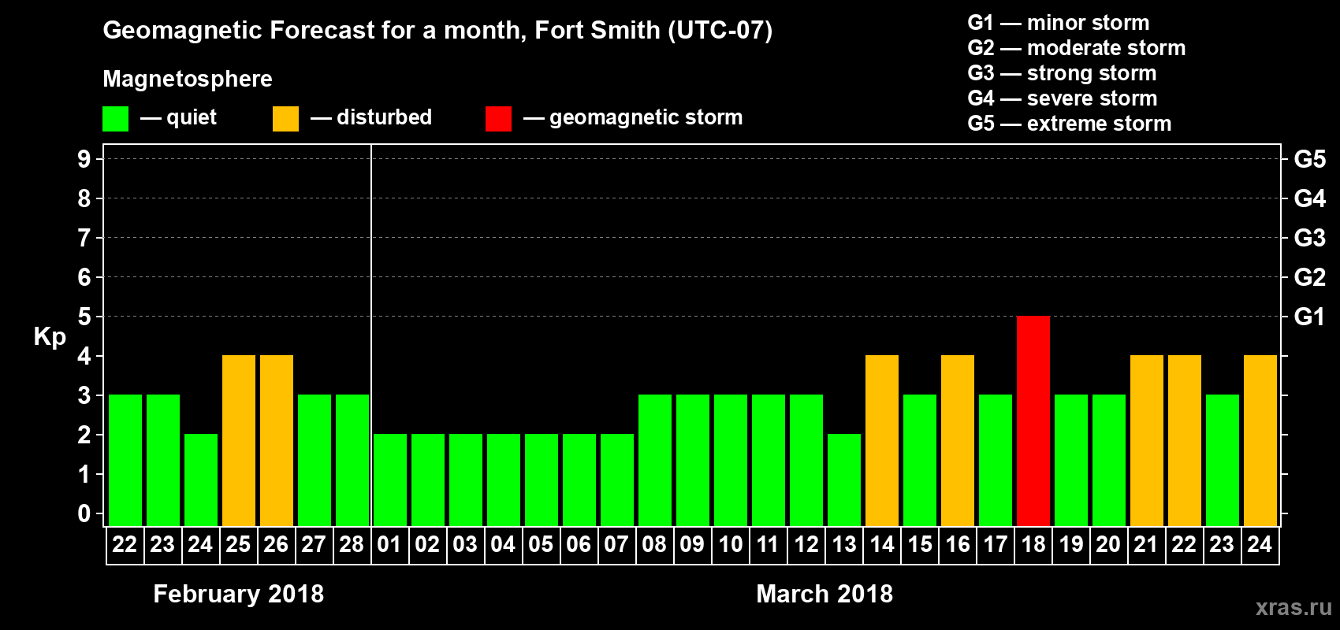Click the orange disturbed legend swatch
The width and height of the screenshot is (1340, 630).
click(285, 119)
